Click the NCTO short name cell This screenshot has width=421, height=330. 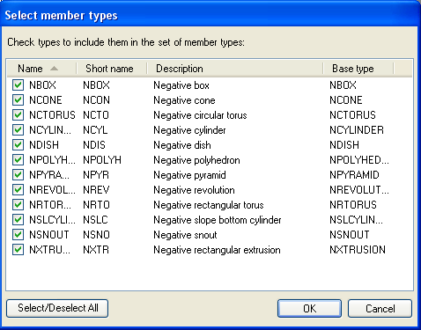96,115
